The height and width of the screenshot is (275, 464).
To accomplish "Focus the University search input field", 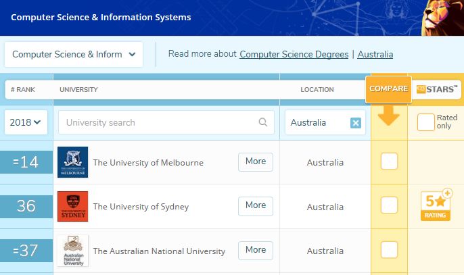I will click(x=166, y=122).
